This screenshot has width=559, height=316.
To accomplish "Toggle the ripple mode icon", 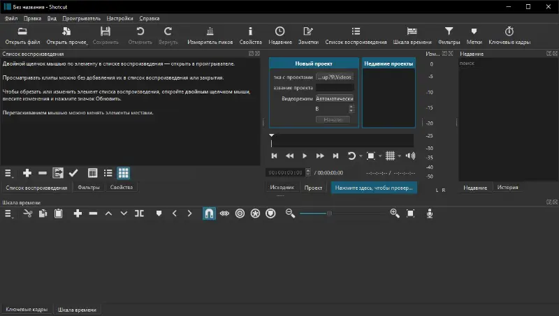I will pyautogui.click(x=240, y=213).
